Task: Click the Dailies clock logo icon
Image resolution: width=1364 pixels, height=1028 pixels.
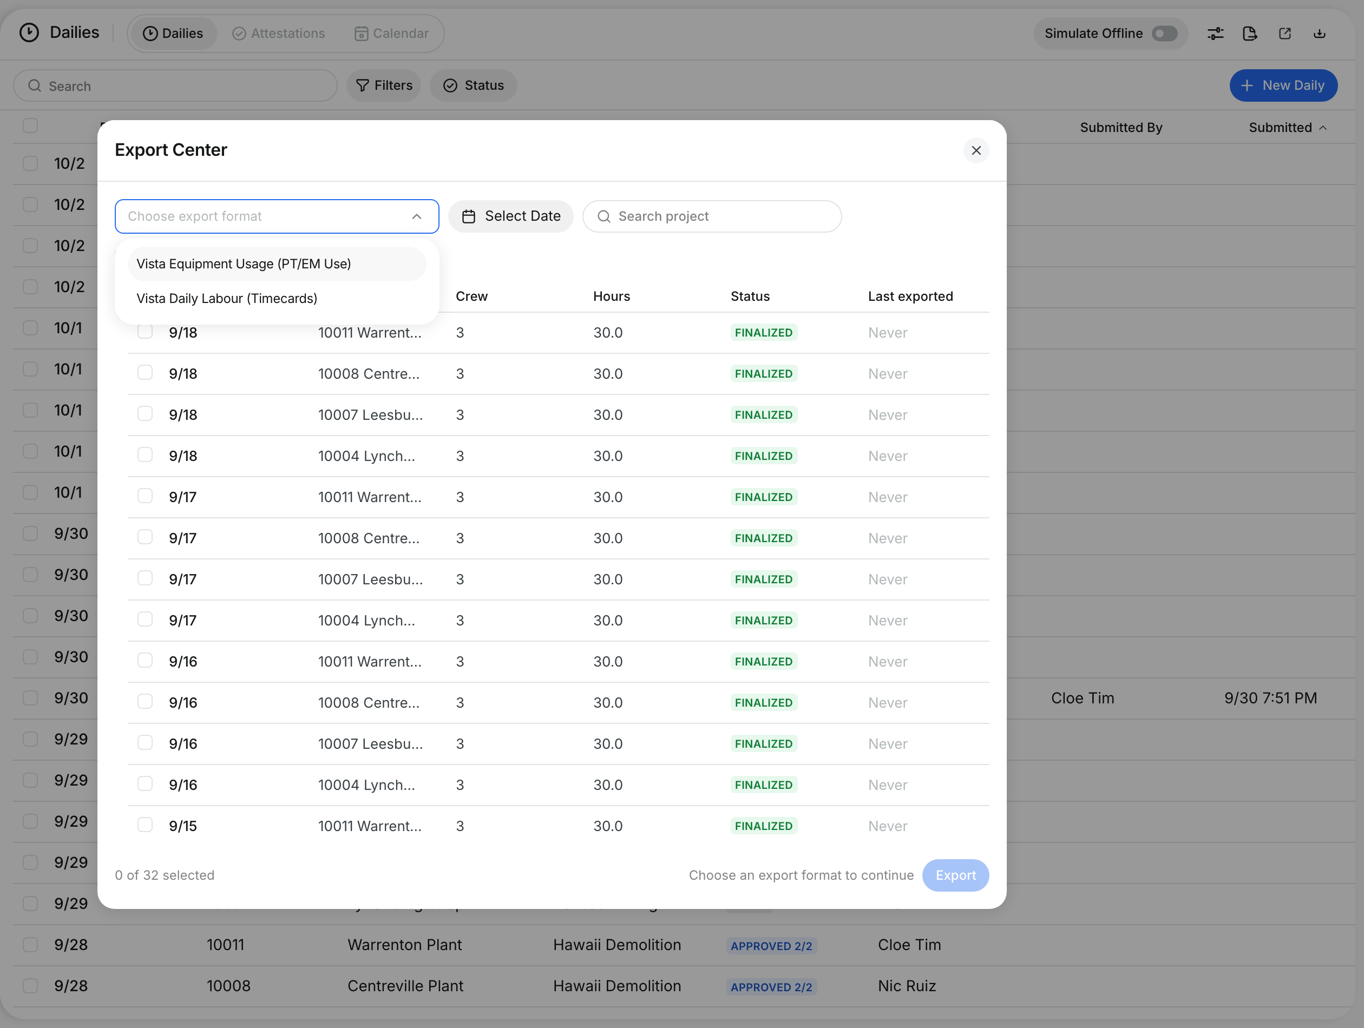Action: 29,32
